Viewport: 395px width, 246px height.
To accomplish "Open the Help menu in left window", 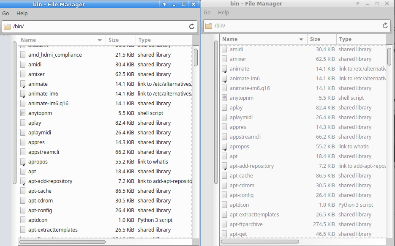I will pos(22,14).
